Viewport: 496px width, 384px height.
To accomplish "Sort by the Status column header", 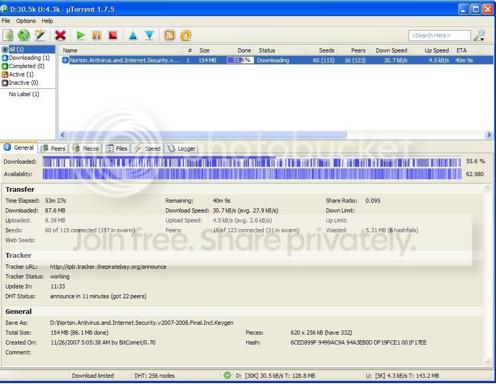I will [280, 50].
